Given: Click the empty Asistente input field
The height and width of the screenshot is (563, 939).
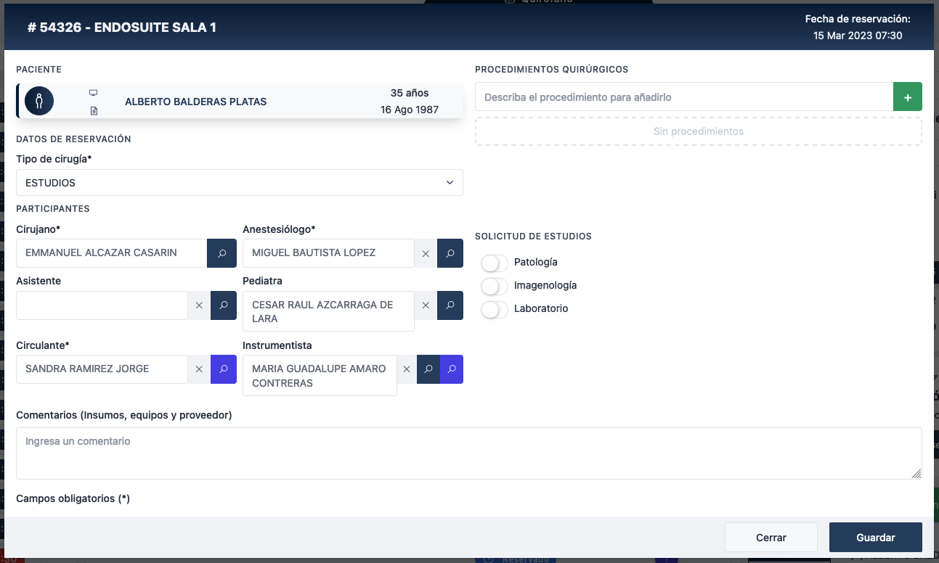Looking at the screenshot, I should point(102,305).
